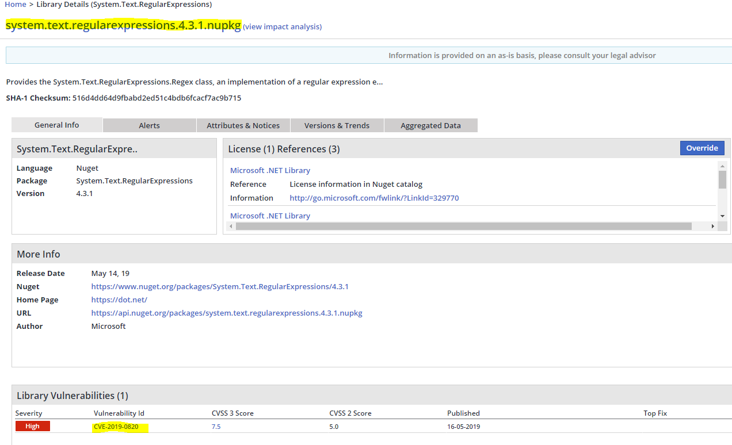Click the first Microsoft .NET Library license link
Viewport: 732px width, 445px height.
270,170
